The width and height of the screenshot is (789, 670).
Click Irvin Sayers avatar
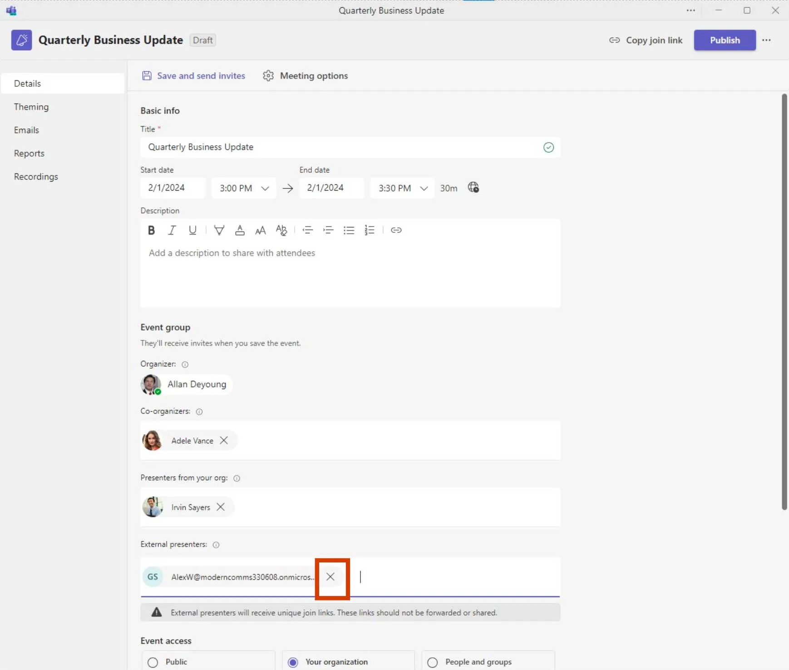153,507
